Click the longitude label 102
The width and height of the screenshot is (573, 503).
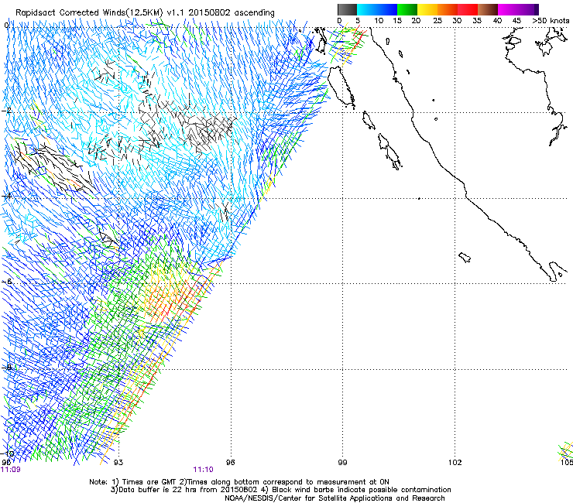(x=455, y=463)
